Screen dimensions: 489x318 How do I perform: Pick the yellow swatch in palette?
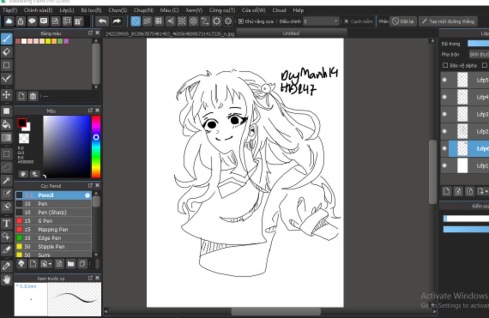click(x=48, y=41)
